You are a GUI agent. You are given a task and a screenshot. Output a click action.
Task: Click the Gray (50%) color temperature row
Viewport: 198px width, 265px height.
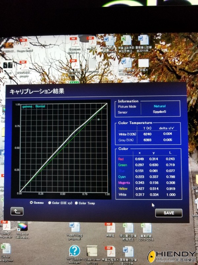pyautogui.click(x=127, y=140)
